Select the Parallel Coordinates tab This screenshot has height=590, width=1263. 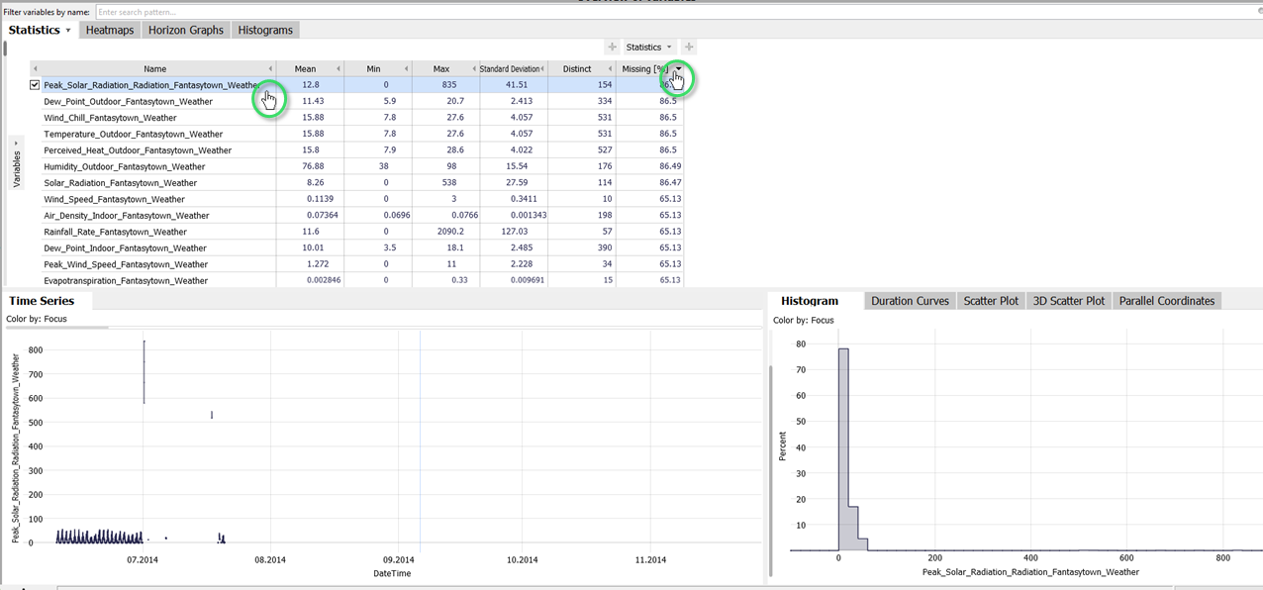tap(1166, 301)
